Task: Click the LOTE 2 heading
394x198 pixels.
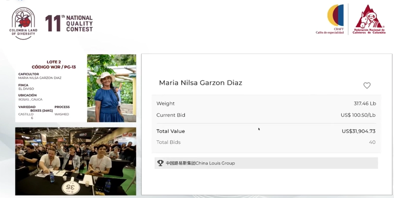Action: [x=54, y=62]
